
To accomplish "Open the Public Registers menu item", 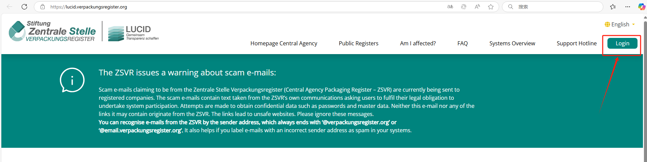I will (359, 43).
